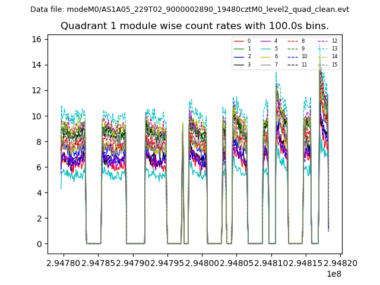380x285 pixels.
Task: Select legend entry 5 with cyan solid line
Action: tap(269, 49)
